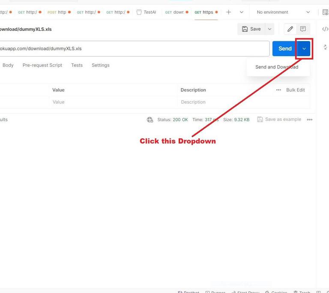Click the Save button

point(251,29)
